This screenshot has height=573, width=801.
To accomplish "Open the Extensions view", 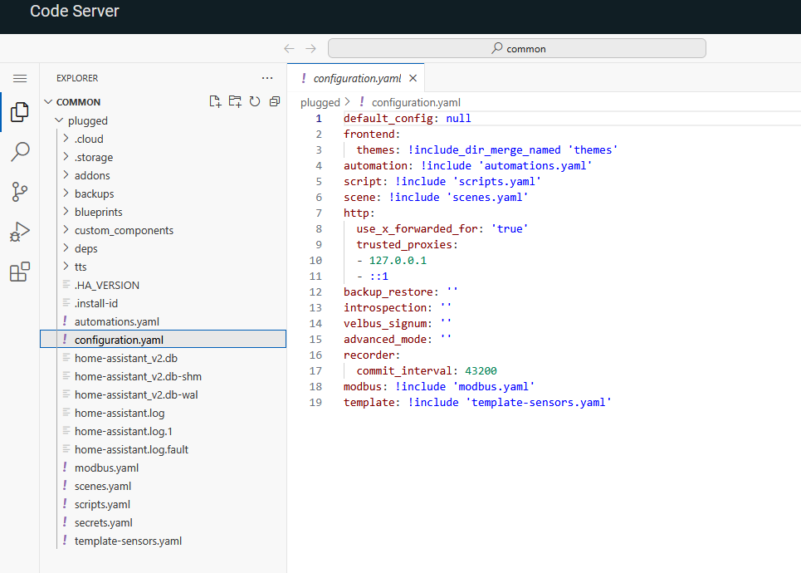I will [20, 272].
